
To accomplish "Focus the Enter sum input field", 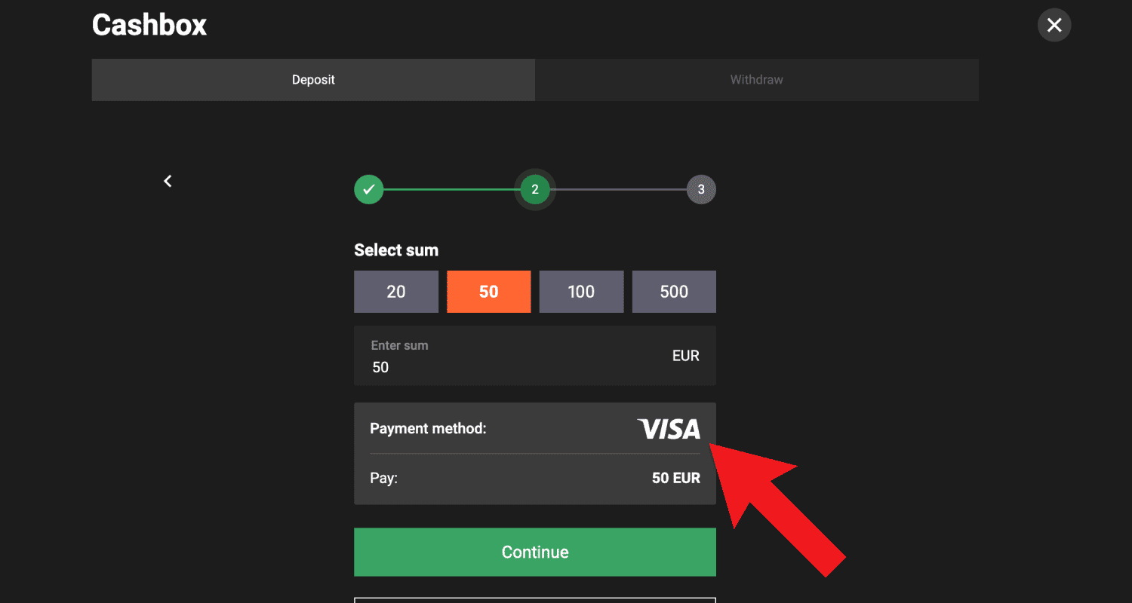I will pos(535,356).
